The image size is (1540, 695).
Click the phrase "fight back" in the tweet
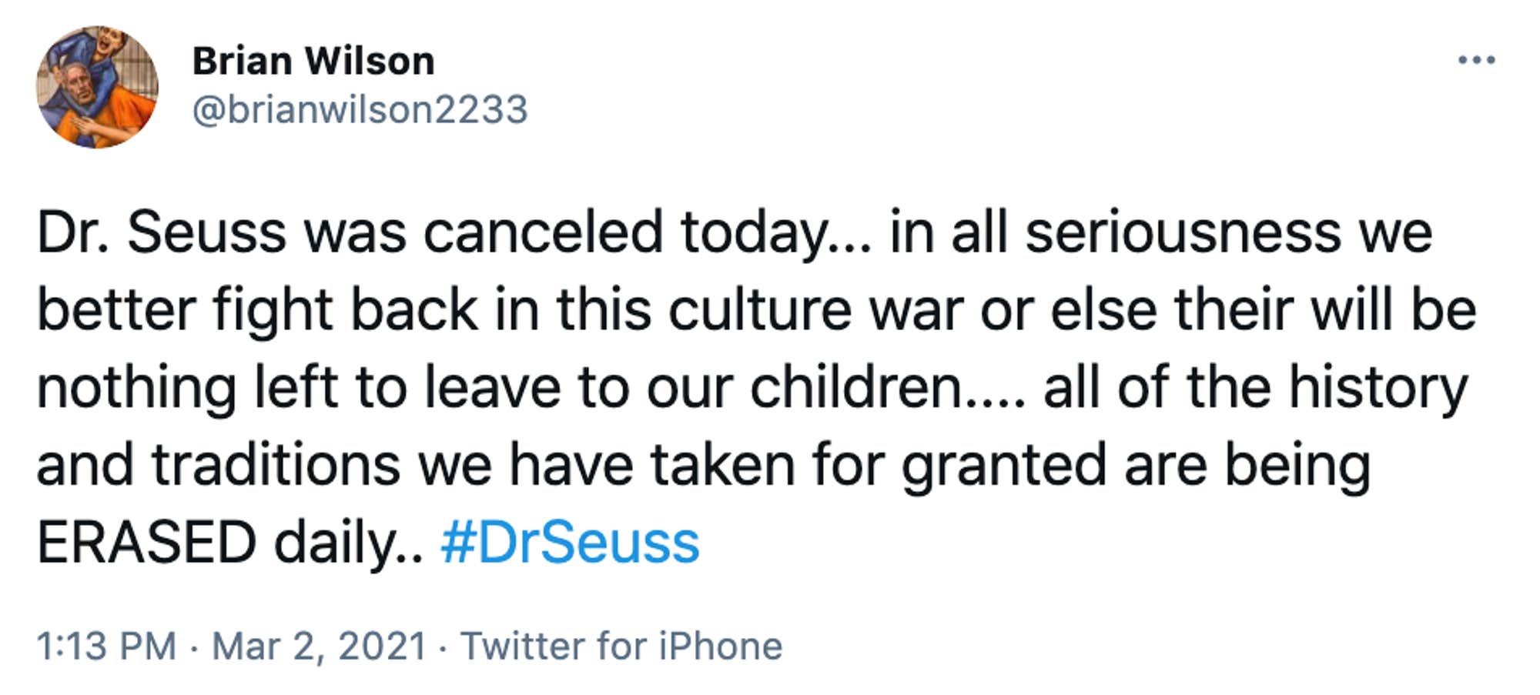tap(345, 310)
